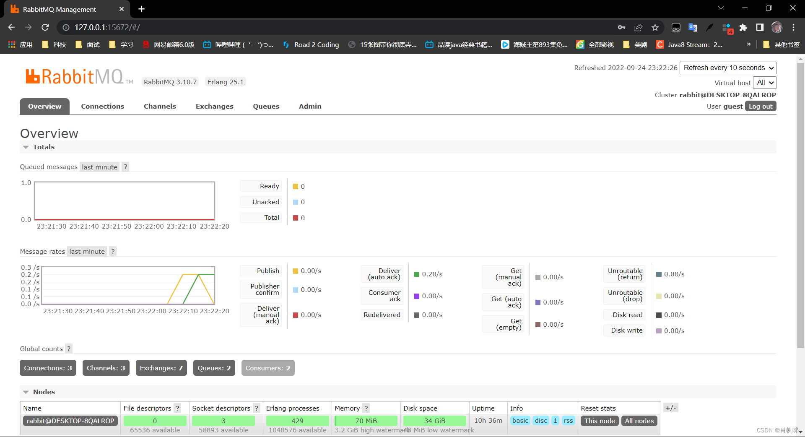Open 其他书签 folder
This screenshot has width=805, height=437.
click(781, 44)
